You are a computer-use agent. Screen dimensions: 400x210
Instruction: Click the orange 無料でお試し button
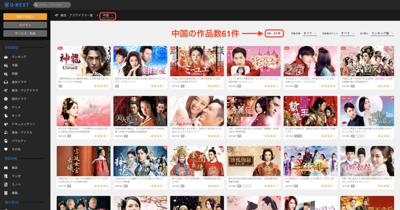click(25, 16)
